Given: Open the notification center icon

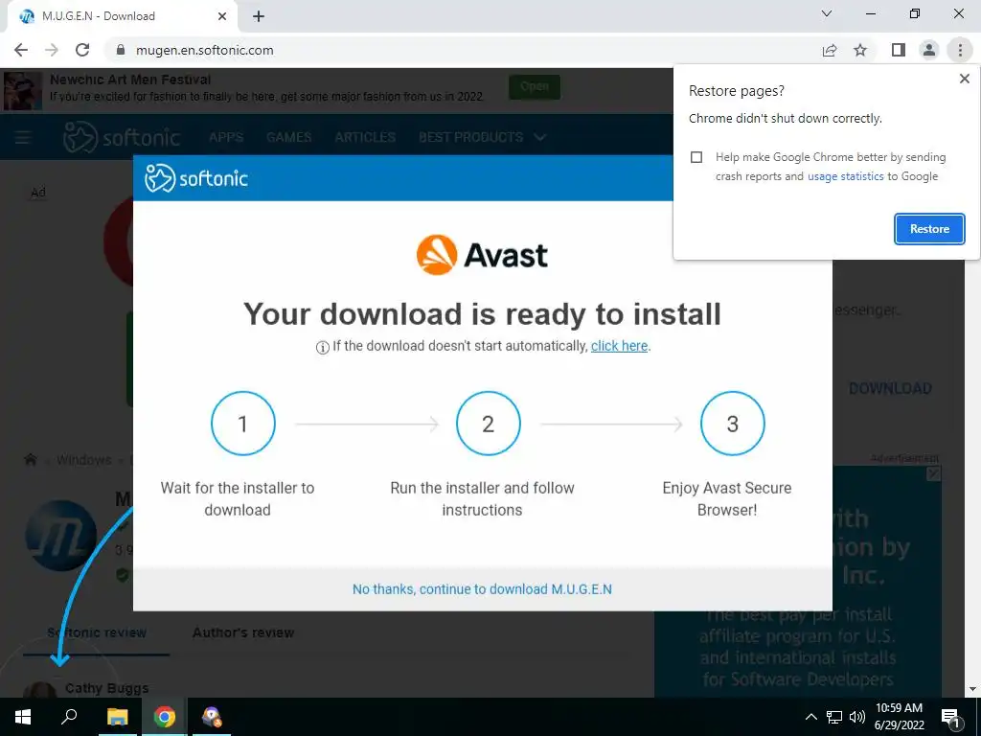Looking at the screenshot, I should (951, 718).
